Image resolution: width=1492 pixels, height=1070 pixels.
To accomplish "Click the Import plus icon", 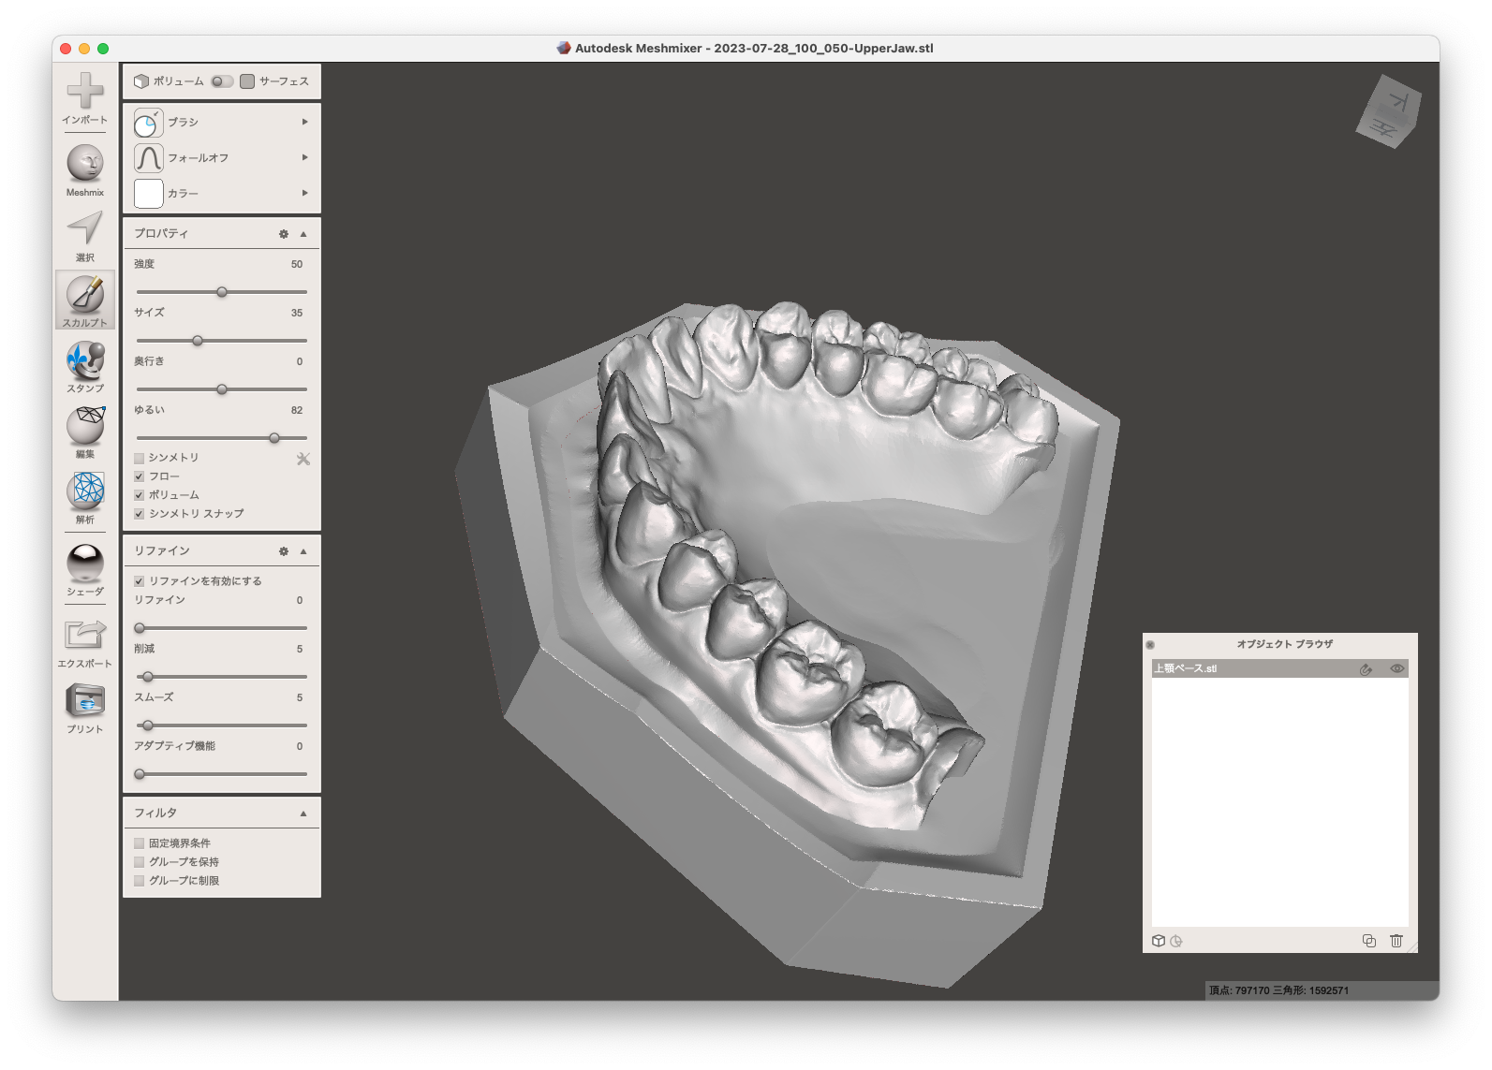I will click(85, 91).
